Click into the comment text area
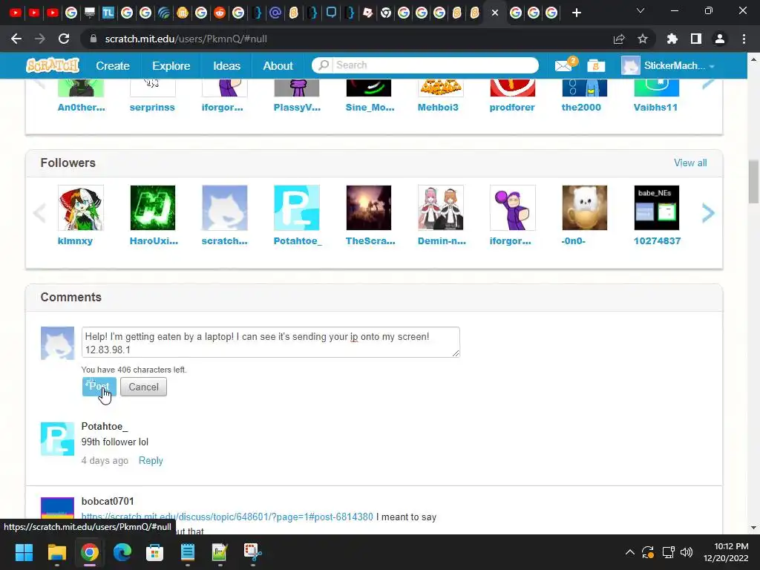 (270, 342)
